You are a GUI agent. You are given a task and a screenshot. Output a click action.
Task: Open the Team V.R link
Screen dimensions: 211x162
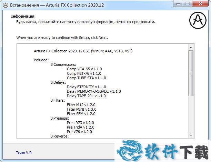(24, 153)
